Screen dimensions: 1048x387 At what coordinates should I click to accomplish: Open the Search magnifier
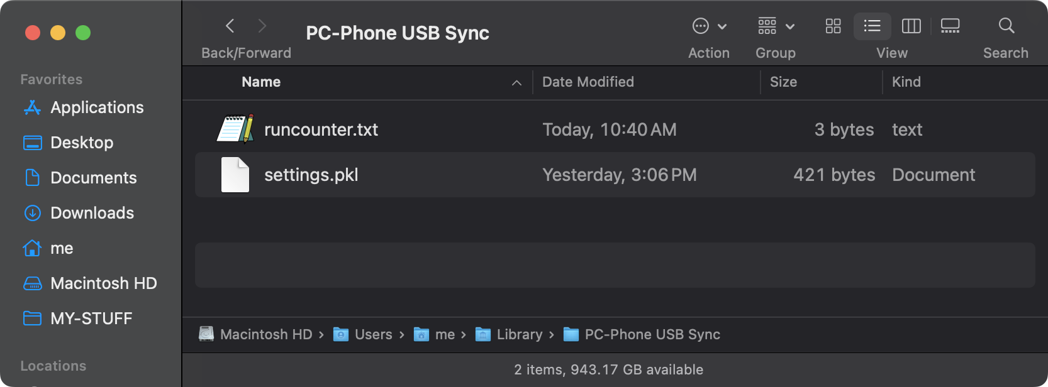[1006, 26]
